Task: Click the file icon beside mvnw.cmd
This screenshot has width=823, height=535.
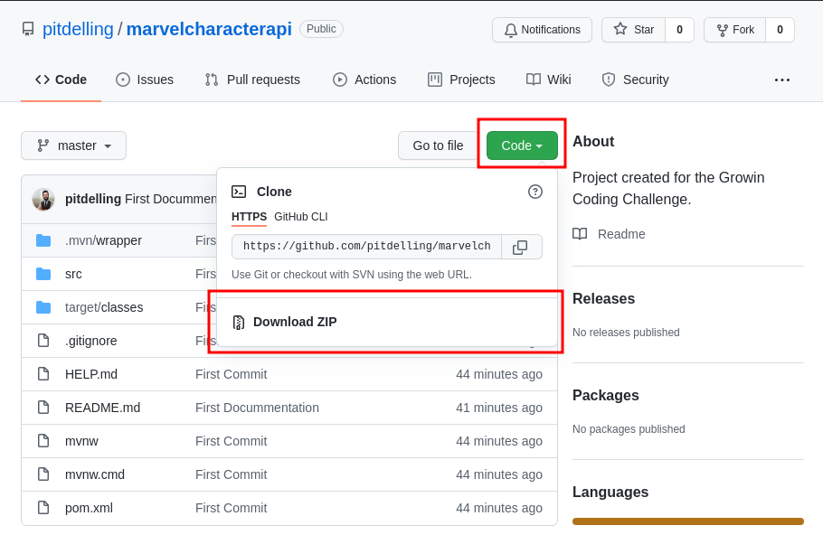Action: coord(43,474)
